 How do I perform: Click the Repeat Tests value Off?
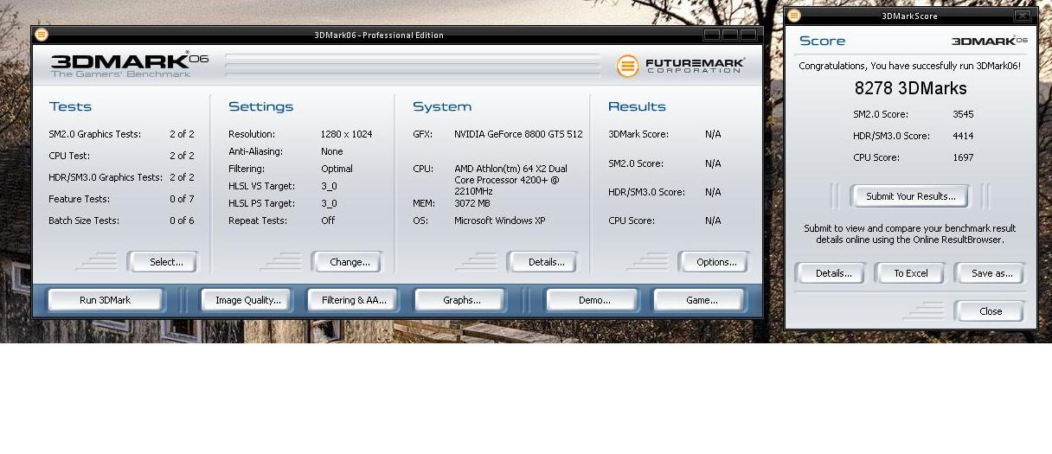(328, 221)
